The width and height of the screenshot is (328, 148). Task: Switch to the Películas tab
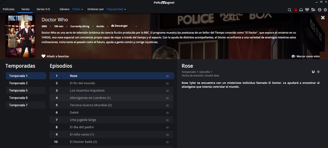click(x=9, y=9)
